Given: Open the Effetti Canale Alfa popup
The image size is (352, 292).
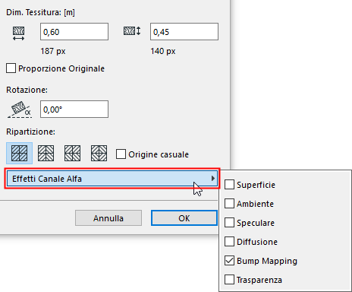Looking at the screenshot, I should 112,179.
